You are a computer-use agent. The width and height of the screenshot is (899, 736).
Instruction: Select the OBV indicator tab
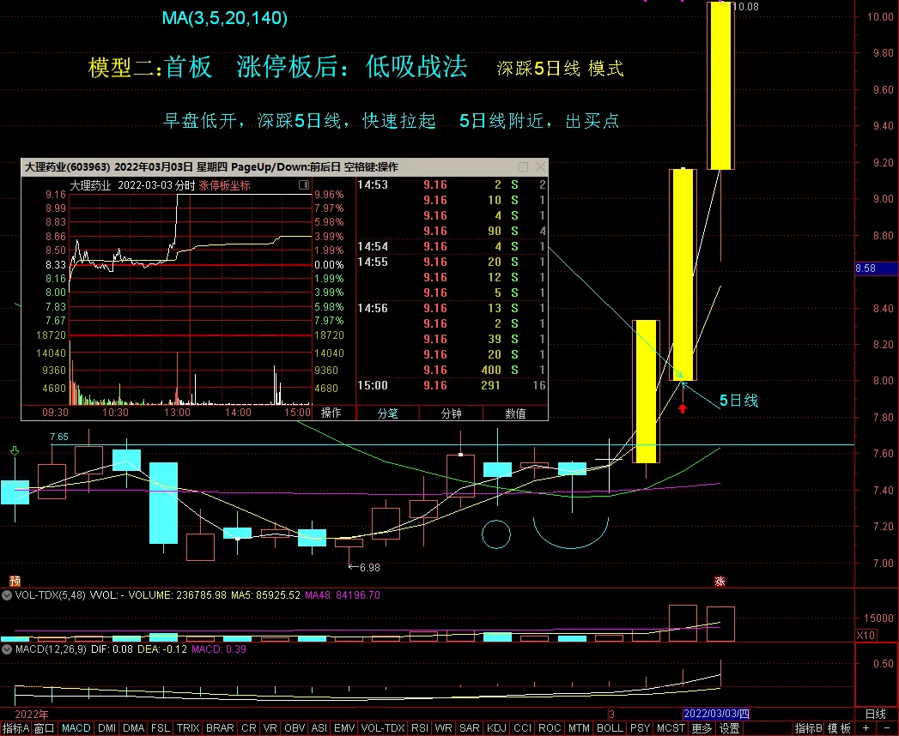295,728
